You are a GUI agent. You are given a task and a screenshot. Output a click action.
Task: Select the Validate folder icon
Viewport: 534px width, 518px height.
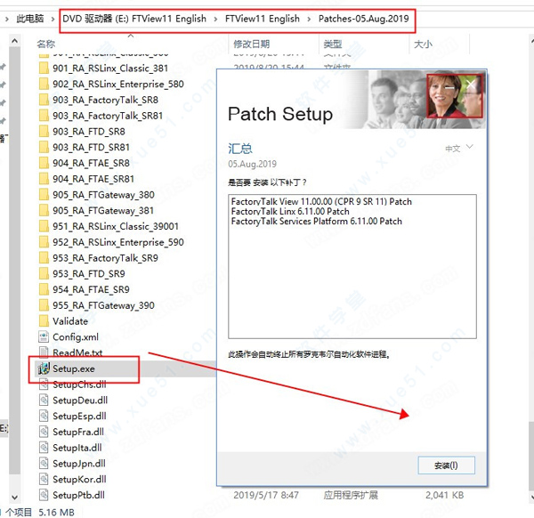(44, 320)
